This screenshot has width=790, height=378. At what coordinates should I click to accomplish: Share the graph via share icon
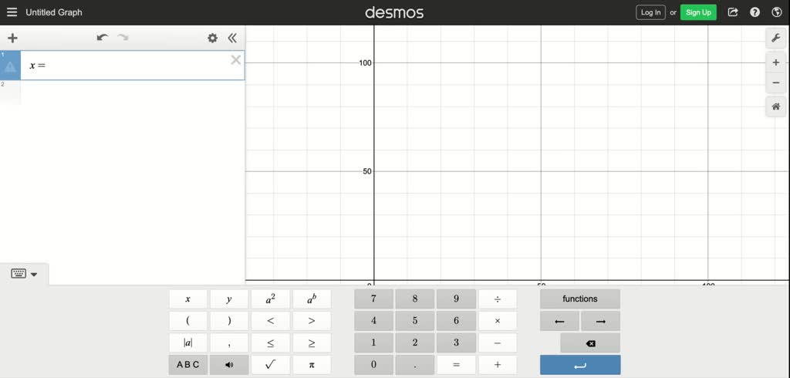click(x=733, y=12)
